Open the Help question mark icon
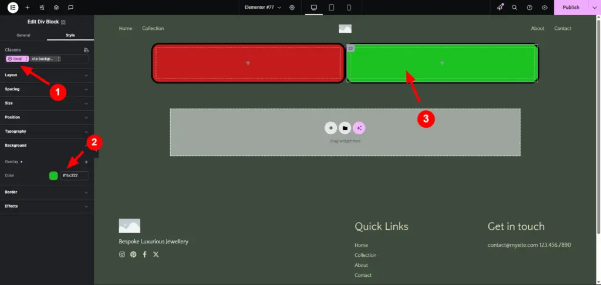The image size is (601, 285). (x=530, y=7)
